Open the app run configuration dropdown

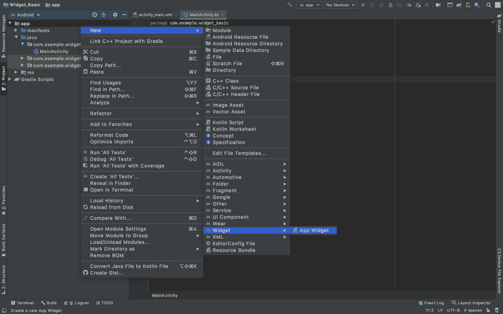(x=309, y=5)
